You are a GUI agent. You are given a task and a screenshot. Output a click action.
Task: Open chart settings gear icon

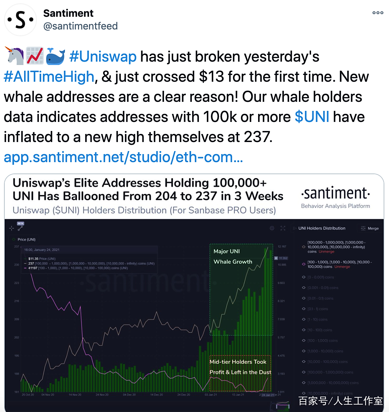click(272, 228)
